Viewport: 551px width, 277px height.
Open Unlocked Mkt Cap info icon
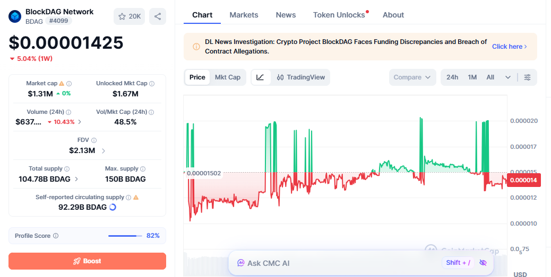click(152, 84)
